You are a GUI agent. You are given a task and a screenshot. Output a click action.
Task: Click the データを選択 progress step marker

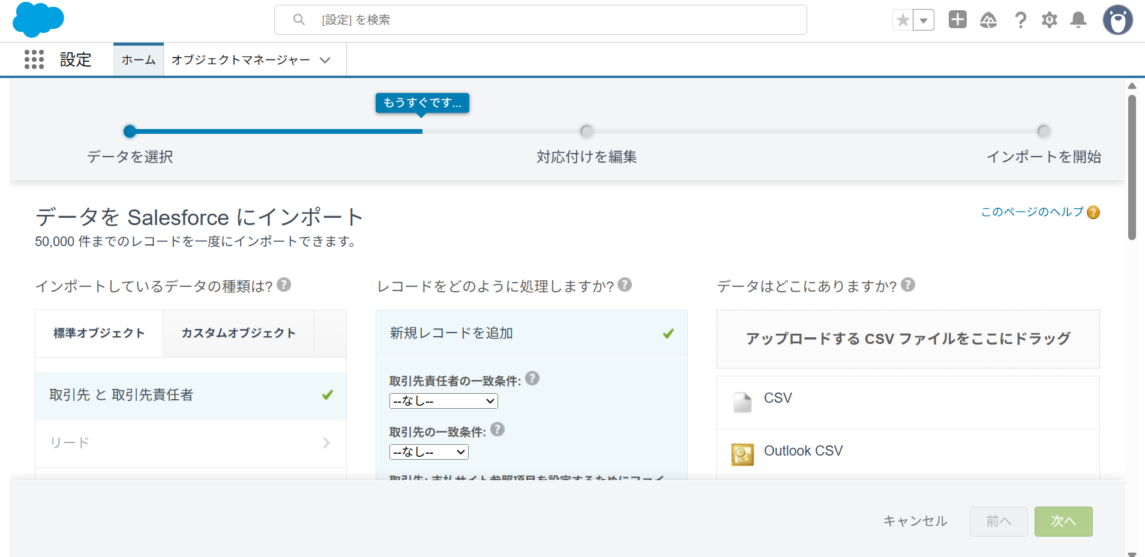point(130,131)
